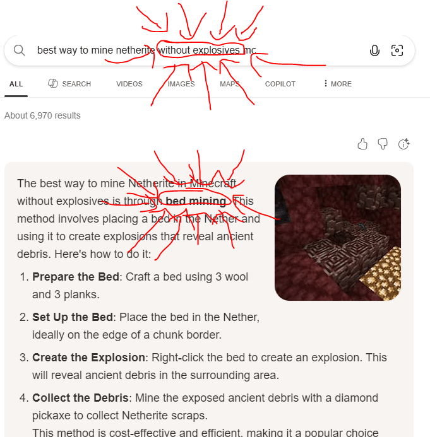Click the magnifying glass search icon
This screenshot has width=430, height=437.
(x=19, y=50)
